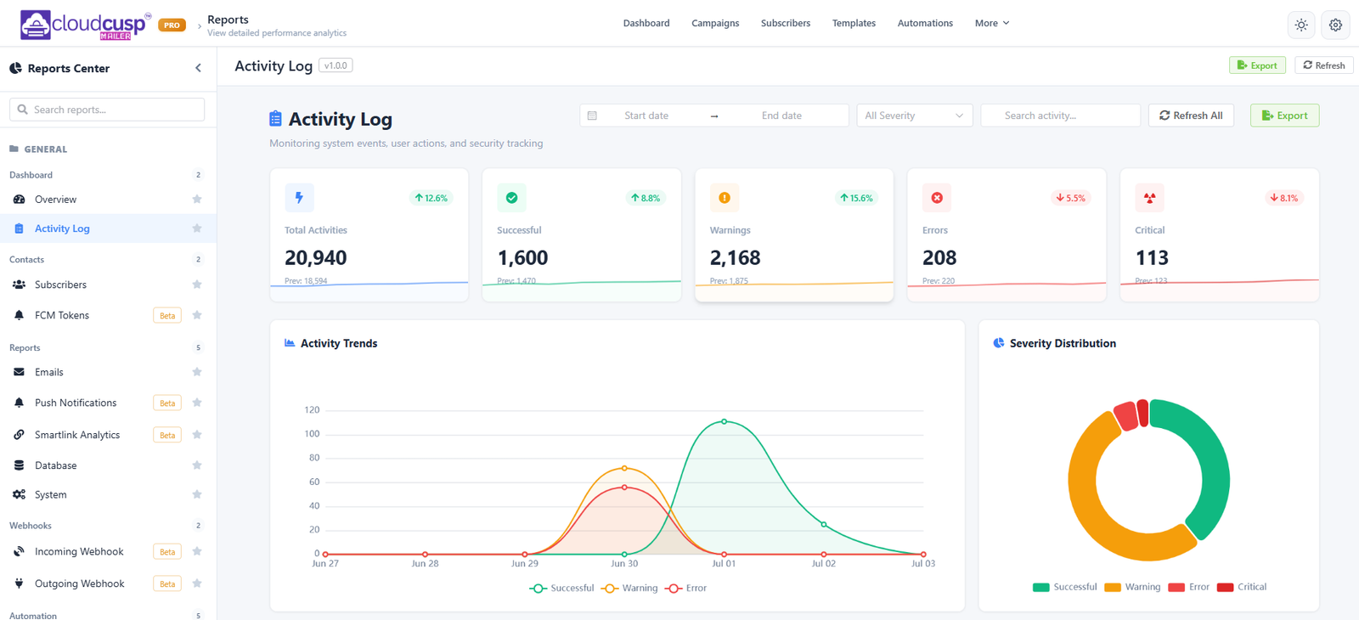Viewport: 1359px width, 620px height.
Task: Toggle the star for Activity Log
Action: click(197, 228)
